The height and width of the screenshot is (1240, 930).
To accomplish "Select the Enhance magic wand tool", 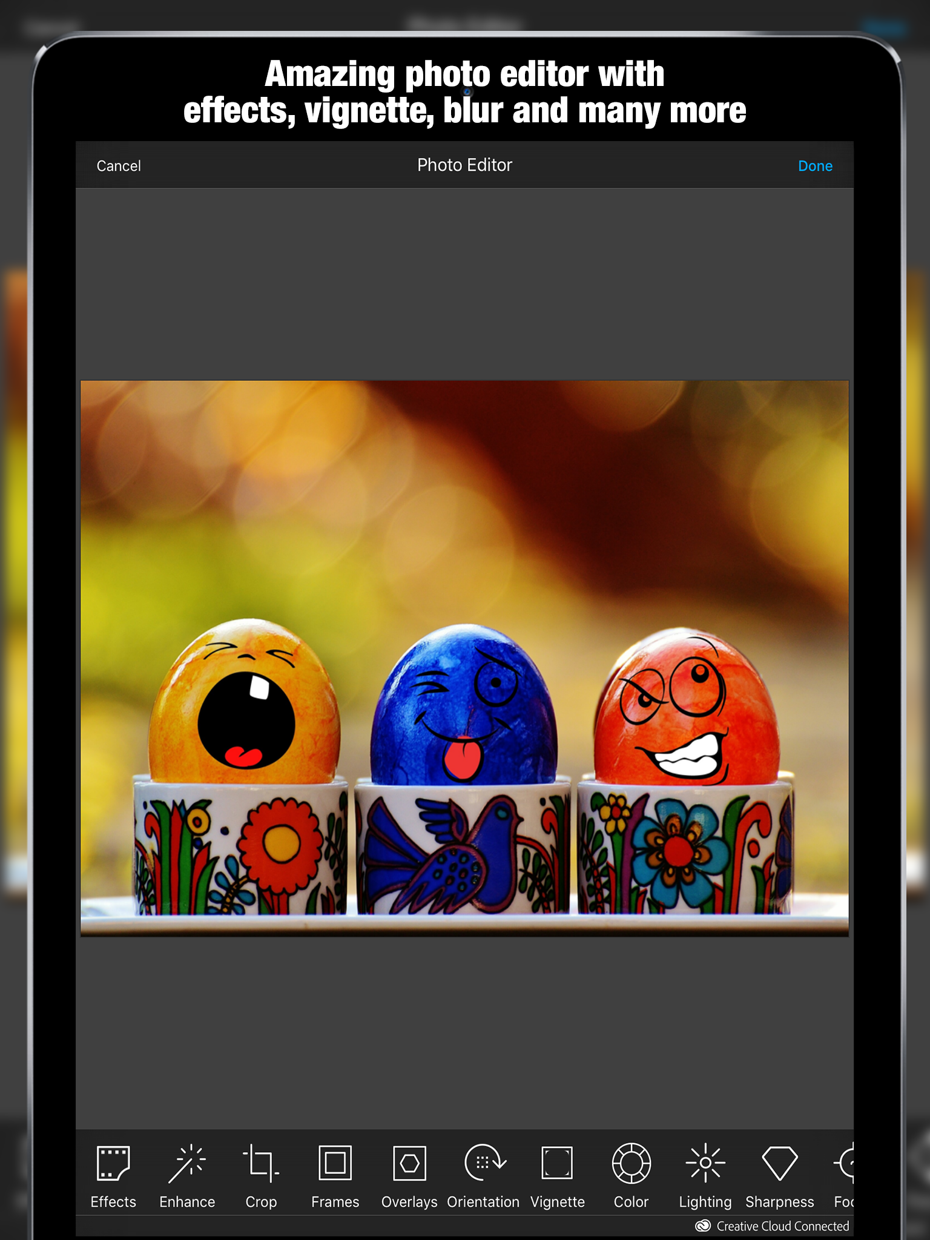I will [x=187, y=1175].
